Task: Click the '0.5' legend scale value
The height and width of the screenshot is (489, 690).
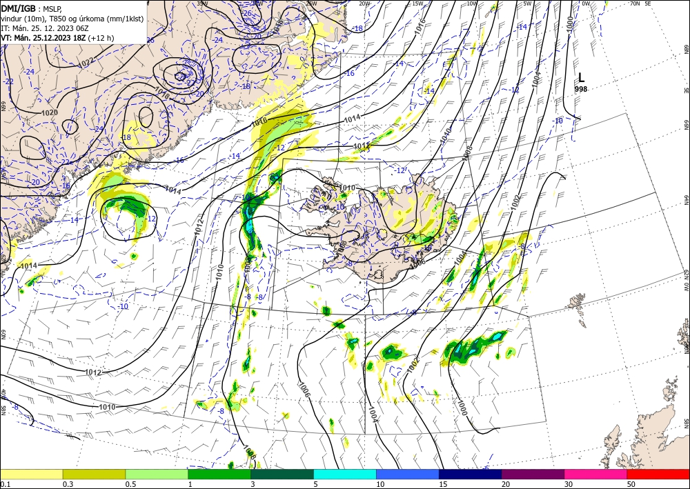Action: [x=130, y=484]
